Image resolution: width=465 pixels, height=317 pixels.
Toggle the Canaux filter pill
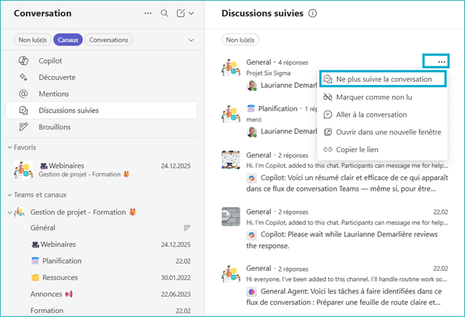tap(68, 40)
